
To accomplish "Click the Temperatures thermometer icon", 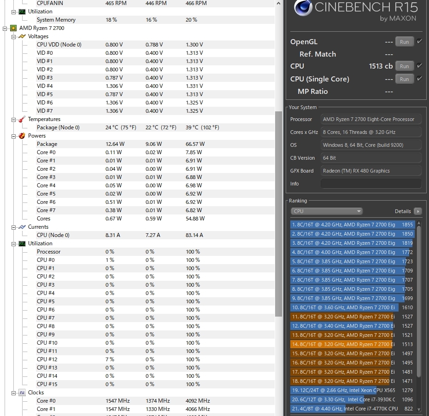I will pos(22,119).
